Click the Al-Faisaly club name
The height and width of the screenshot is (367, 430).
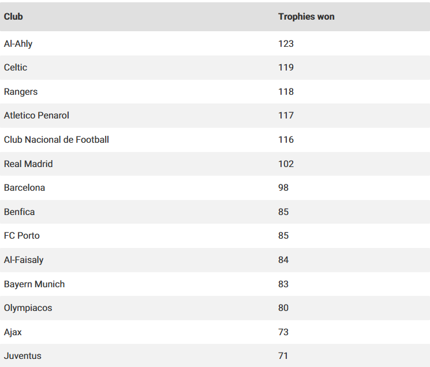coord(24,260)
